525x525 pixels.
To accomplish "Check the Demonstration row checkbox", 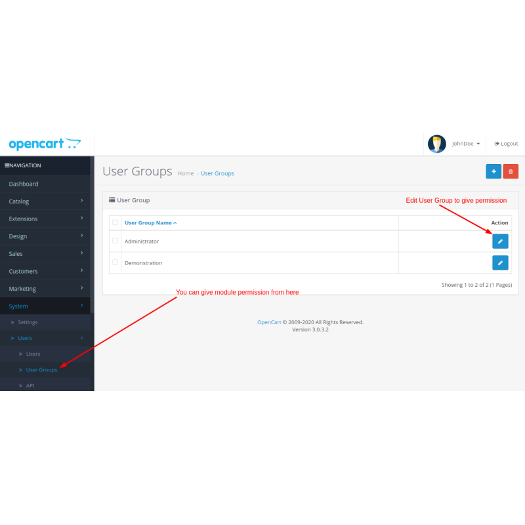I will pos(115,262).
